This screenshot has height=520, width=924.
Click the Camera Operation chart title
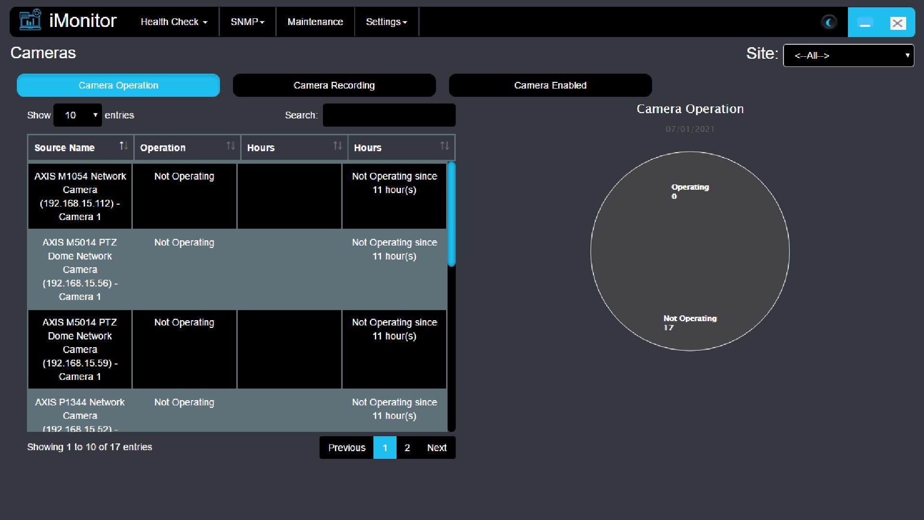point(690,109)
